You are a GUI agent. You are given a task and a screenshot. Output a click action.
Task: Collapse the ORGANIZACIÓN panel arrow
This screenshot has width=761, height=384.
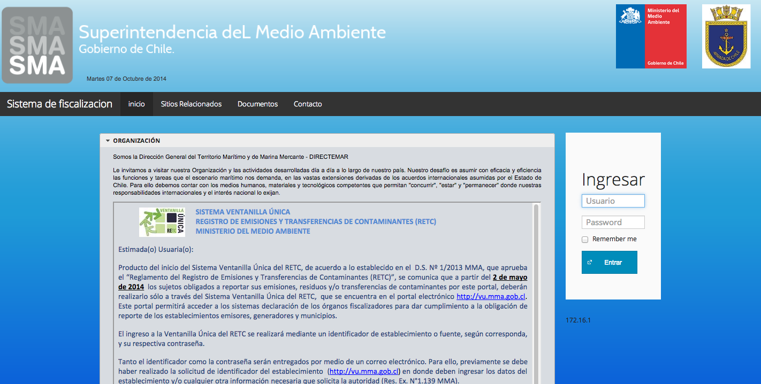[x=108, y=141]
